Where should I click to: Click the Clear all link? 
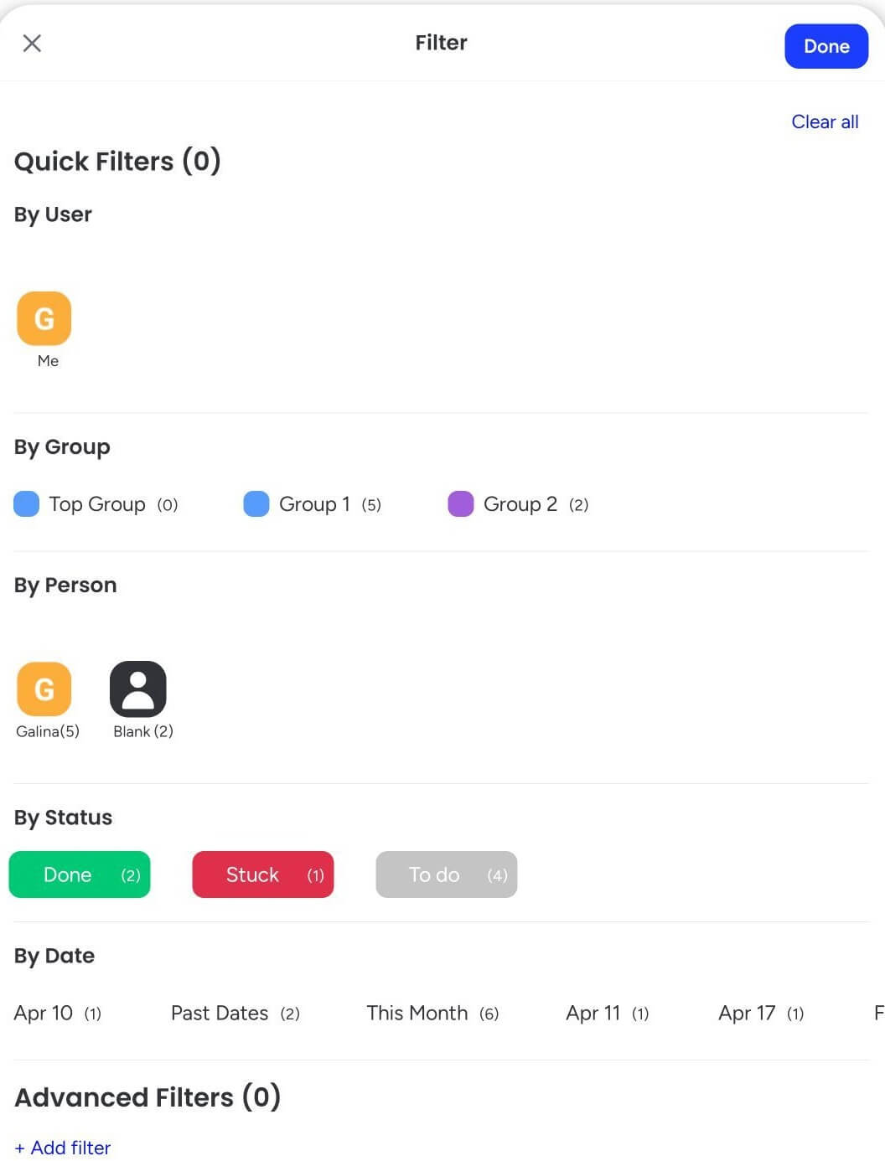coord(824,122)
